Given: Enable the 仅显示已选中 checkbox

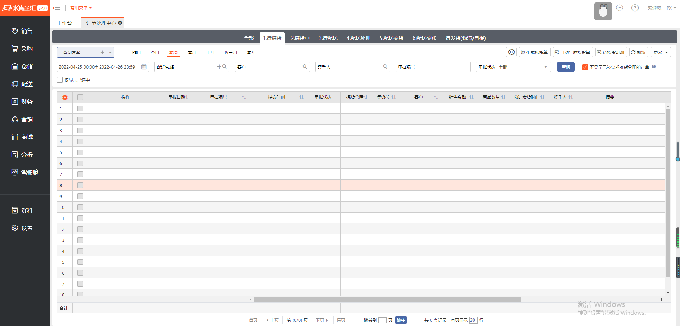Looking at the screenshot, I should [x=60, y=80].
